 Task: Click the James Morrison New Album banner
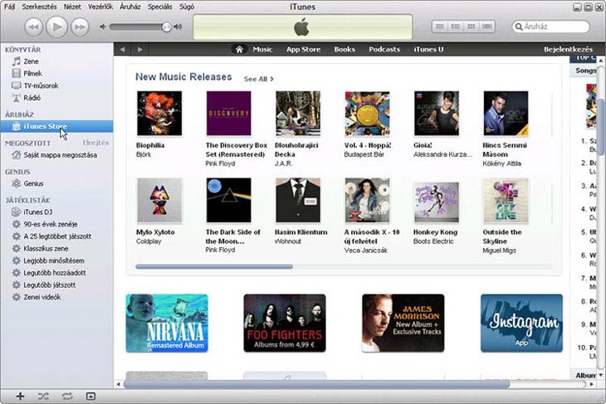point(403,324)
